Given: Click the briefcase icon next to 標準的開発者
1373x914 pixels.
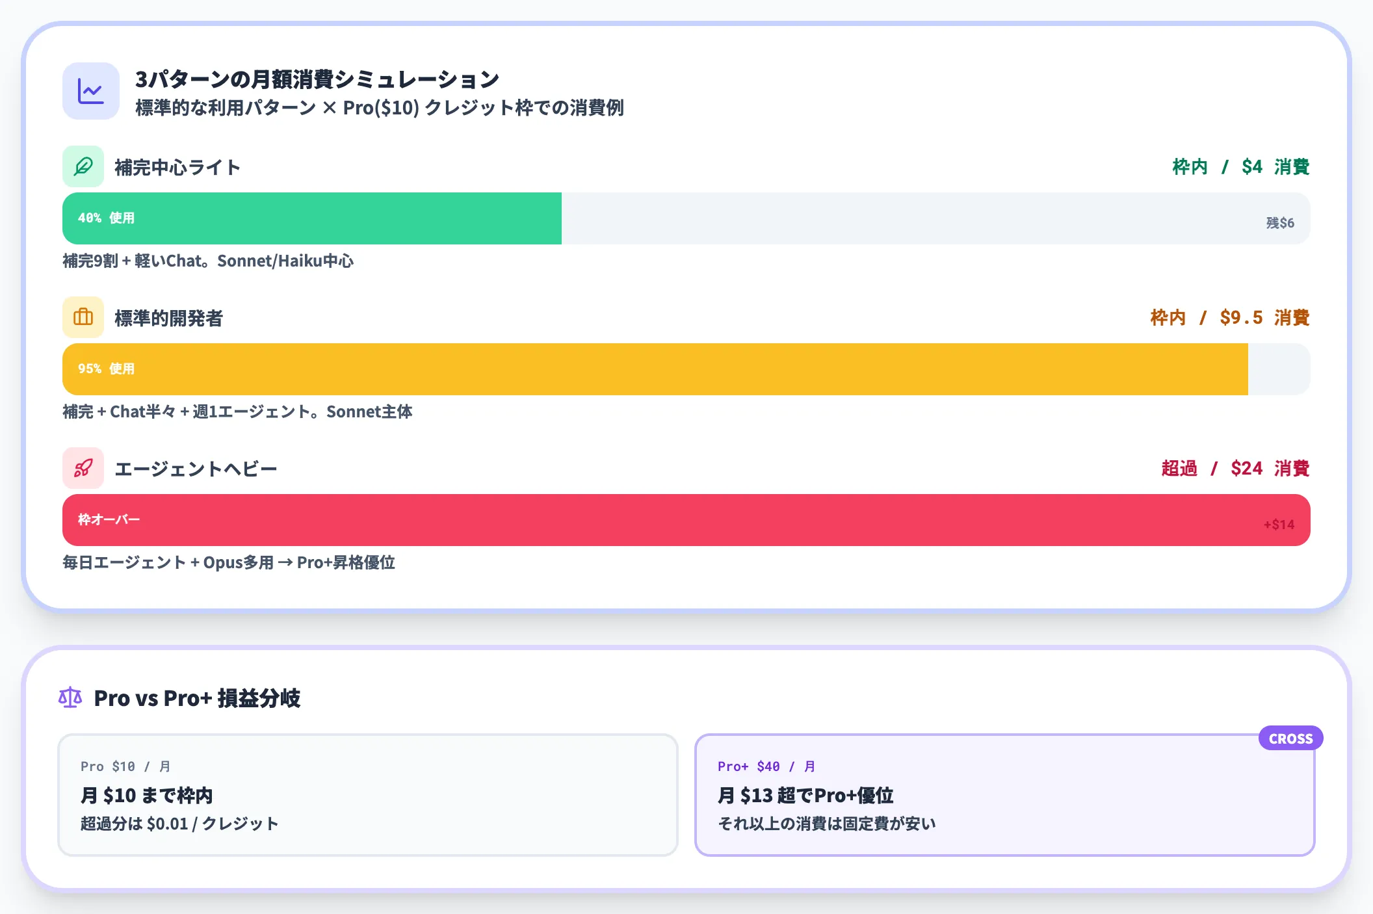Looking at the screenshot, I should click(83, 317).
